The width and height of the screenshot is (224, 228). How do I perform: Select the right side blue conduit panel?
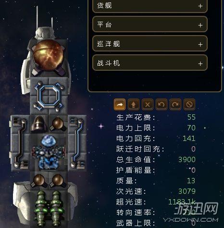(77, 143)
